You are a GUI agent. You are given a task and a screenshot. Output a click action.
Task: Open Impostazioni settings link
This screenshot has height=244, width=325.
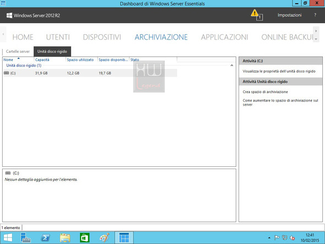tap(289, 15)
